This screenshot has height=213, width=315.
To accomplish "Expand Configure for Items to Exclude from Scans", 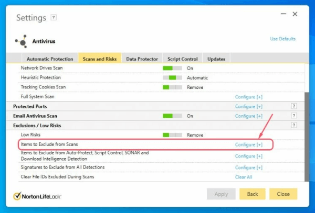I will pyautogui.click(x=248, y=144).
